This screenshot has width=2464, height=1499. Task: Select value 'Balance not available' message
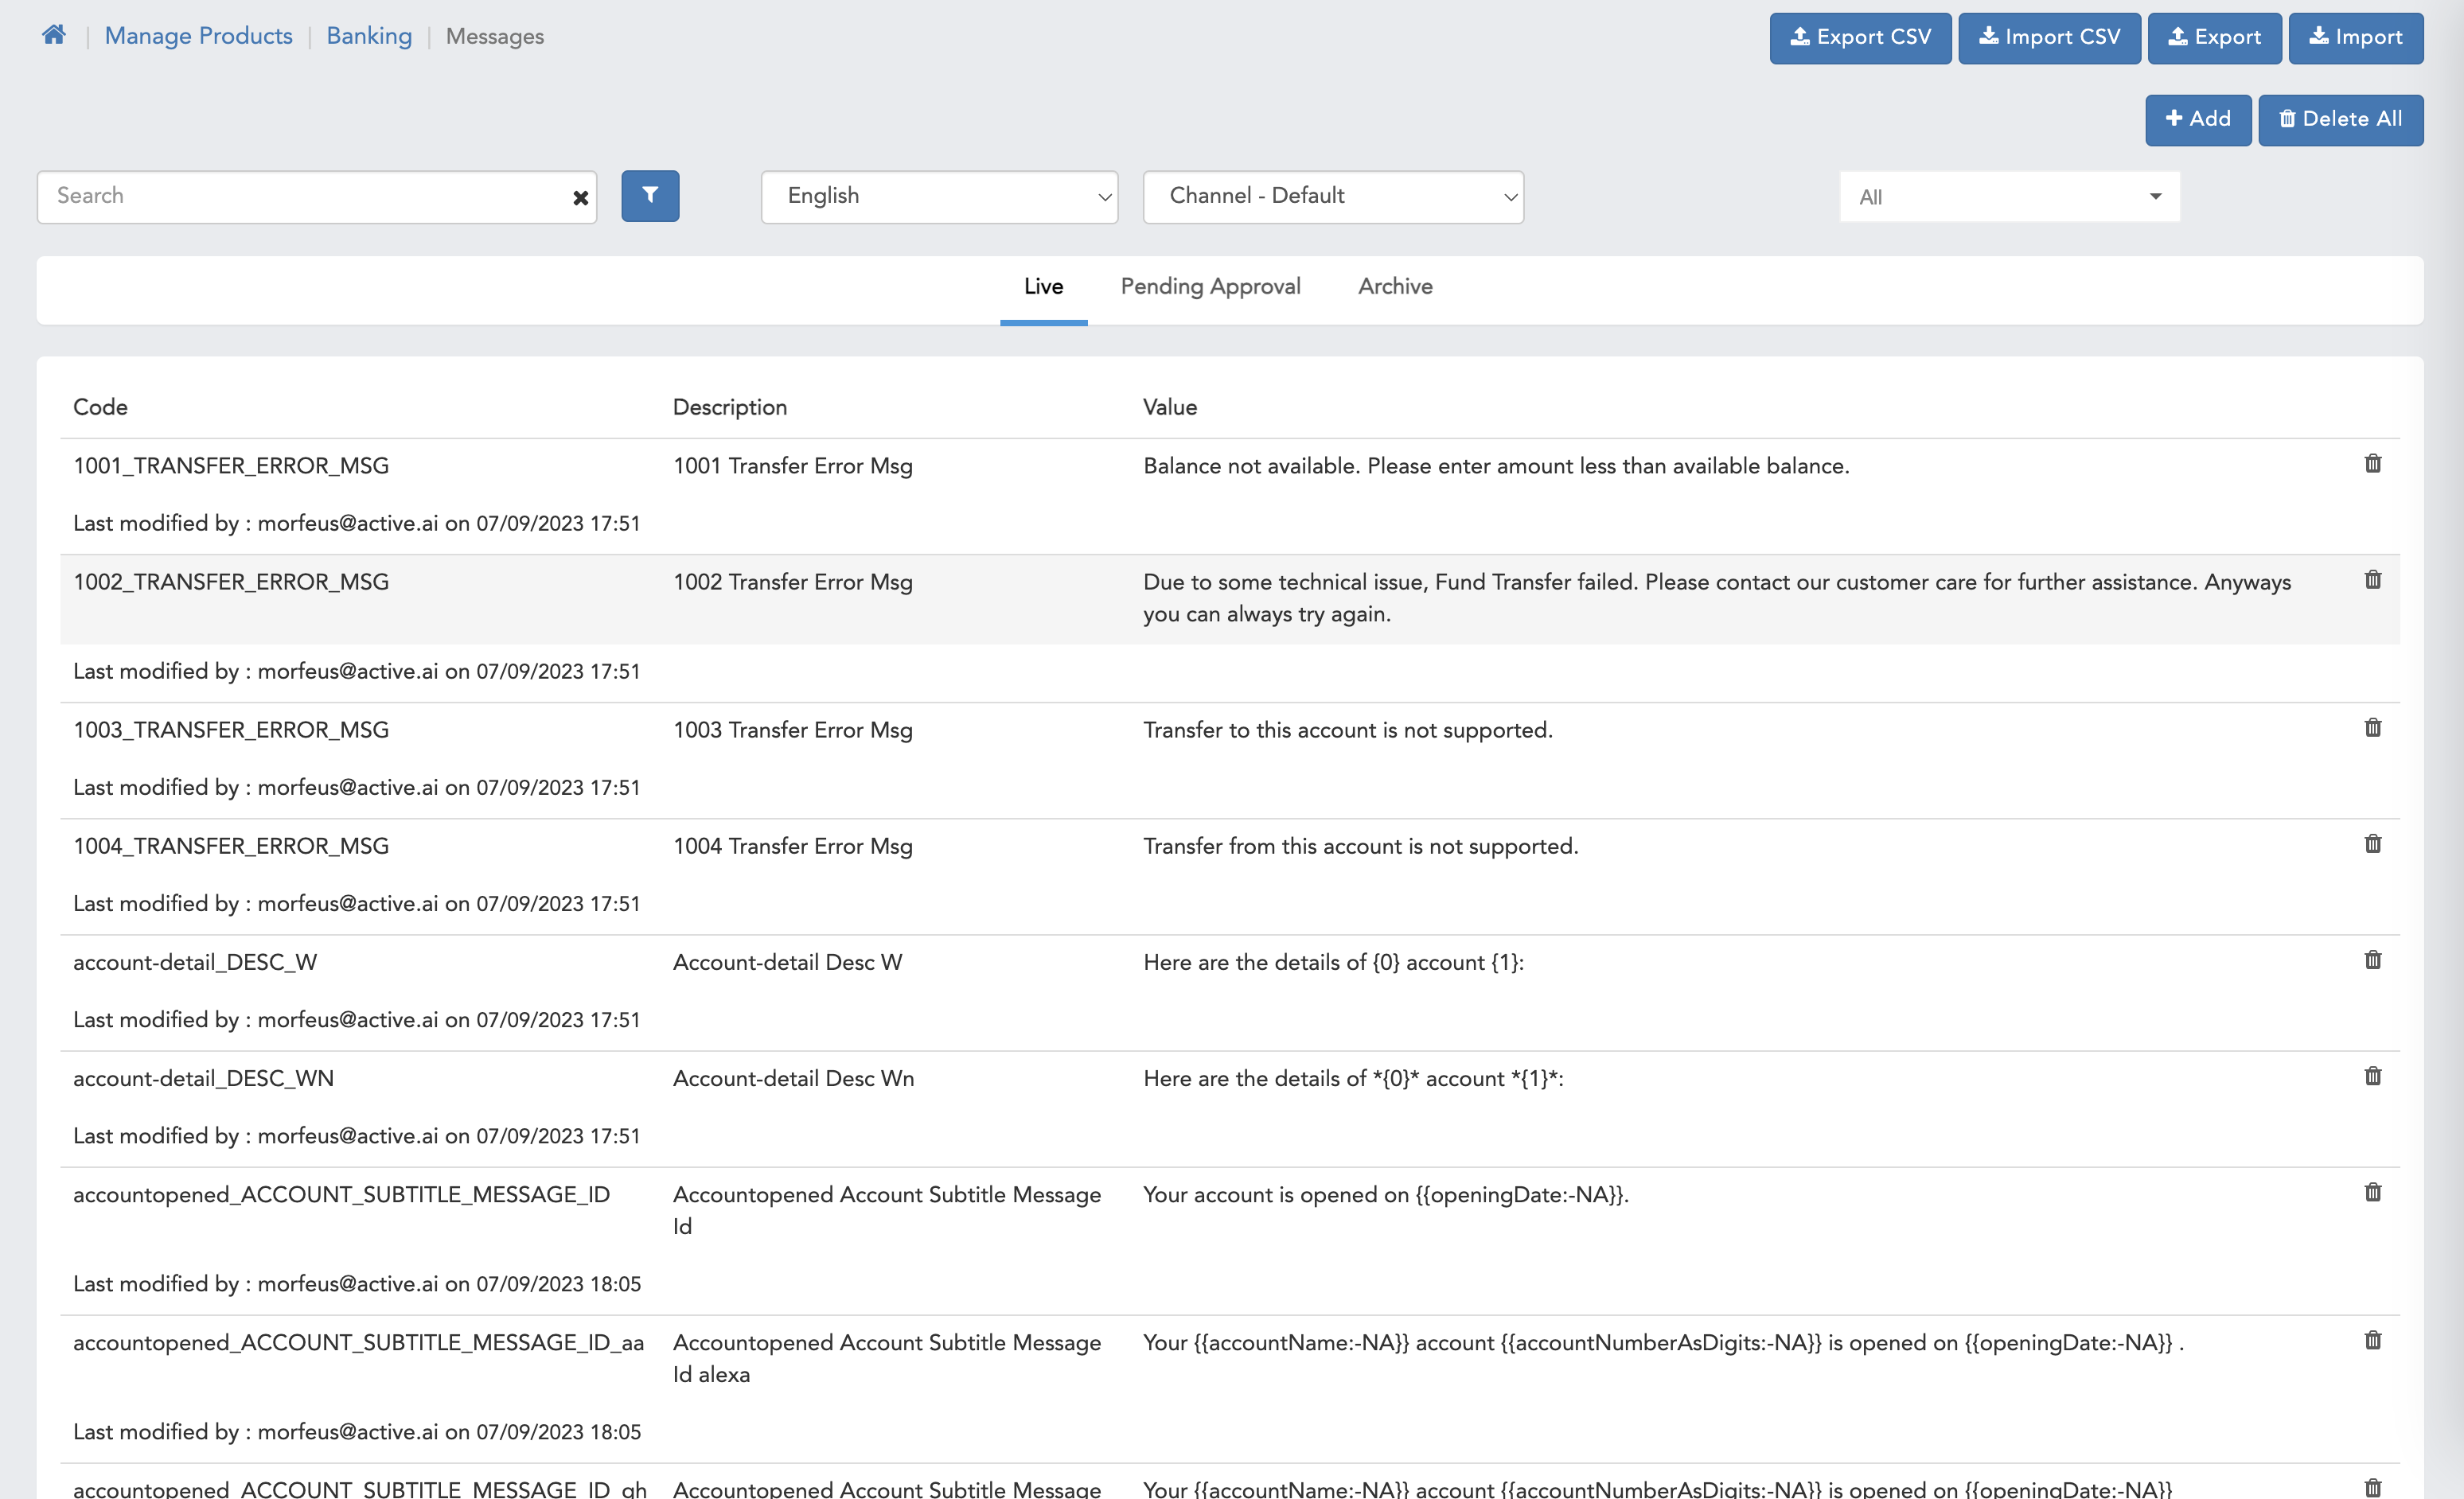[1496, 466]
